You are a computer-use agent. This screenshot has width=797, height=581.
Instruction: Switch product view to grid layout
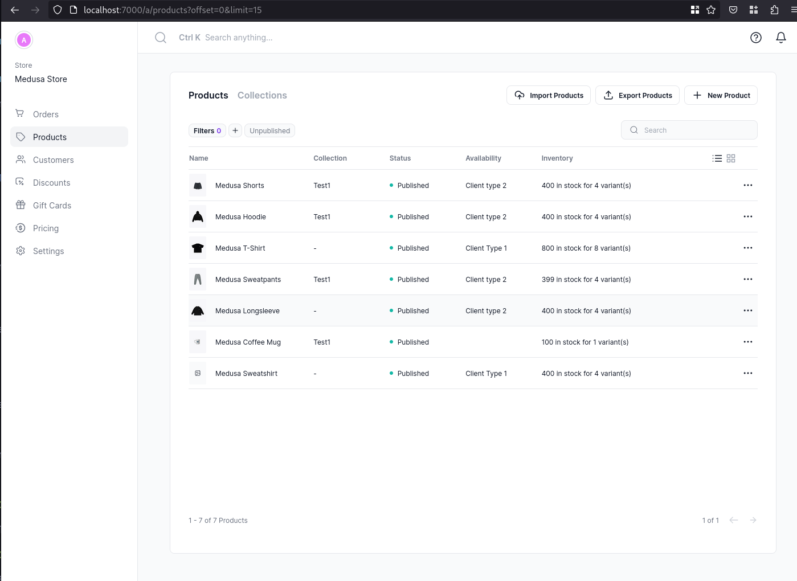(x=731, y=158)
